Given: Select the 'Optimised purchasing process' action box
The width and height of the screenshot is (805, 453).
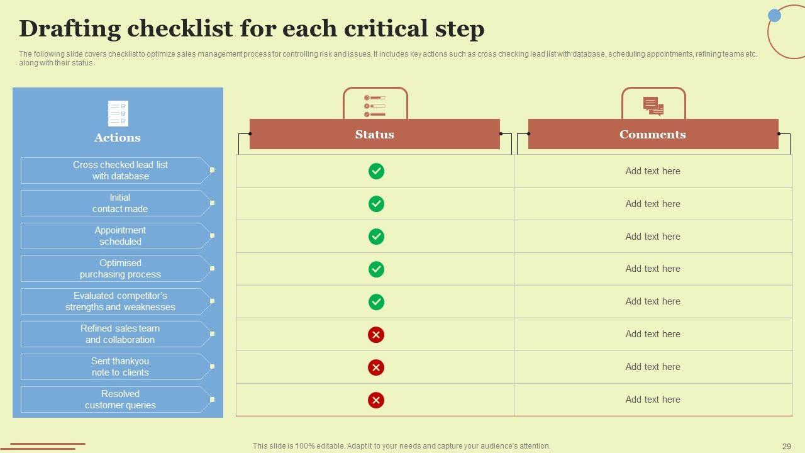Looking at the screenshot, I should [116, 269].
